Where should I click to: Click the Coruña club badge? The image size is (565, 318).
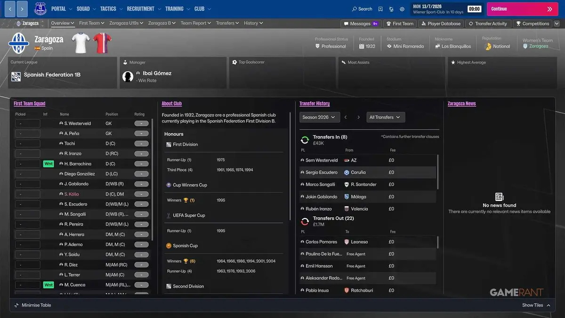[347, 172]
